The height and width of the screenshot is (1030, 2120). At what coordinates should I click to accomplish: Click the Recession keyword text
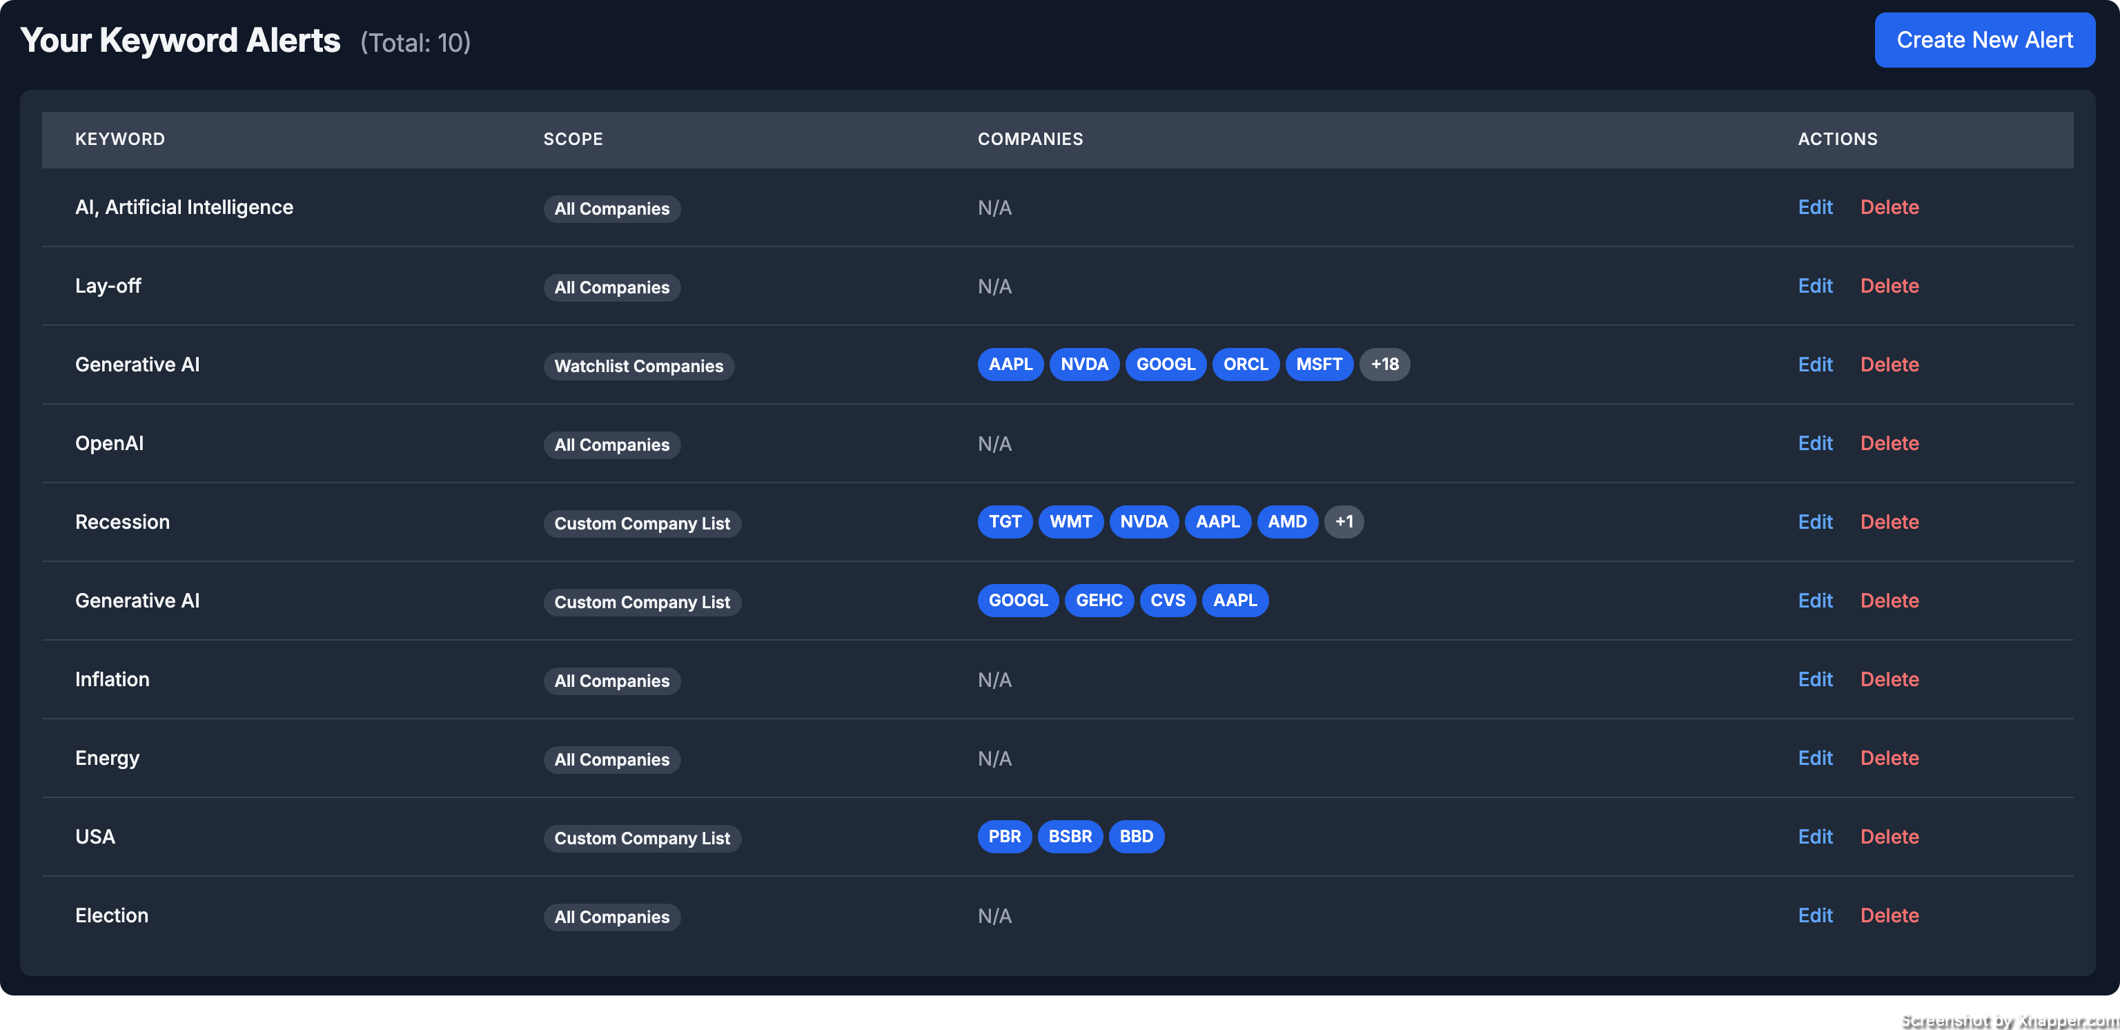tap(123, 521)
